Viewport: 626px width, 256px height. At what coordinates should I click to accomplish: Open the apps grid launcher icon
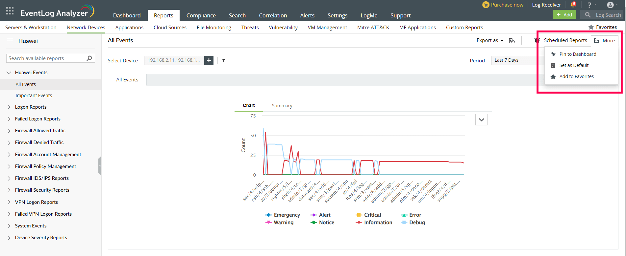[x=10, y=11]
